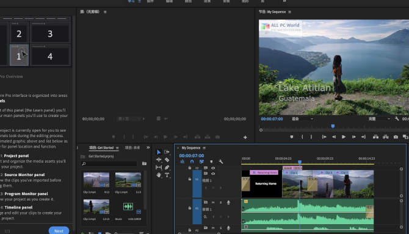409x234 pixels.
Task: Click timeline ruler playhead handle
Action: point(300,162)
